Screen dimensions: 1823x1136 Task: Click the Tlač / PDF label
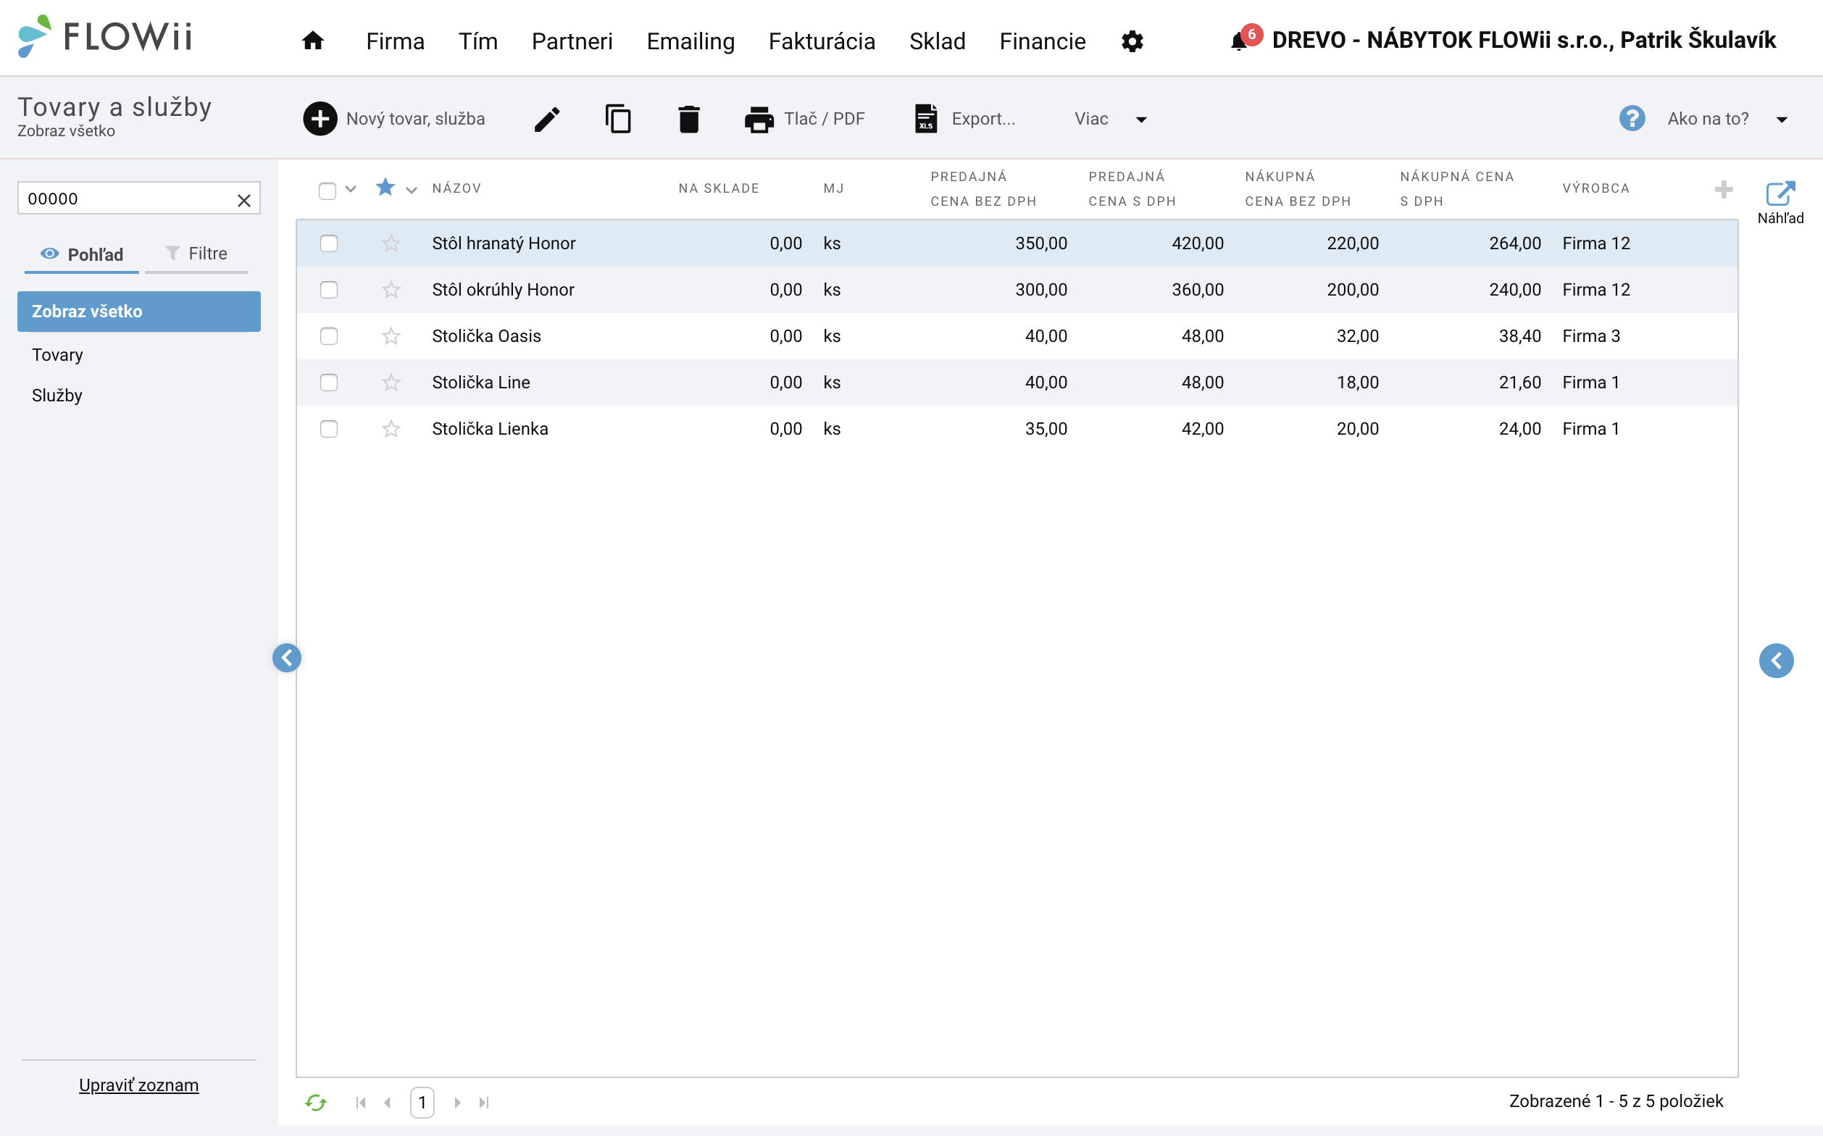(825, 119)
